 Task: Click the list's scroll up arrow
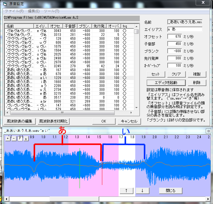pyautogui.click(x=136, y=27)
